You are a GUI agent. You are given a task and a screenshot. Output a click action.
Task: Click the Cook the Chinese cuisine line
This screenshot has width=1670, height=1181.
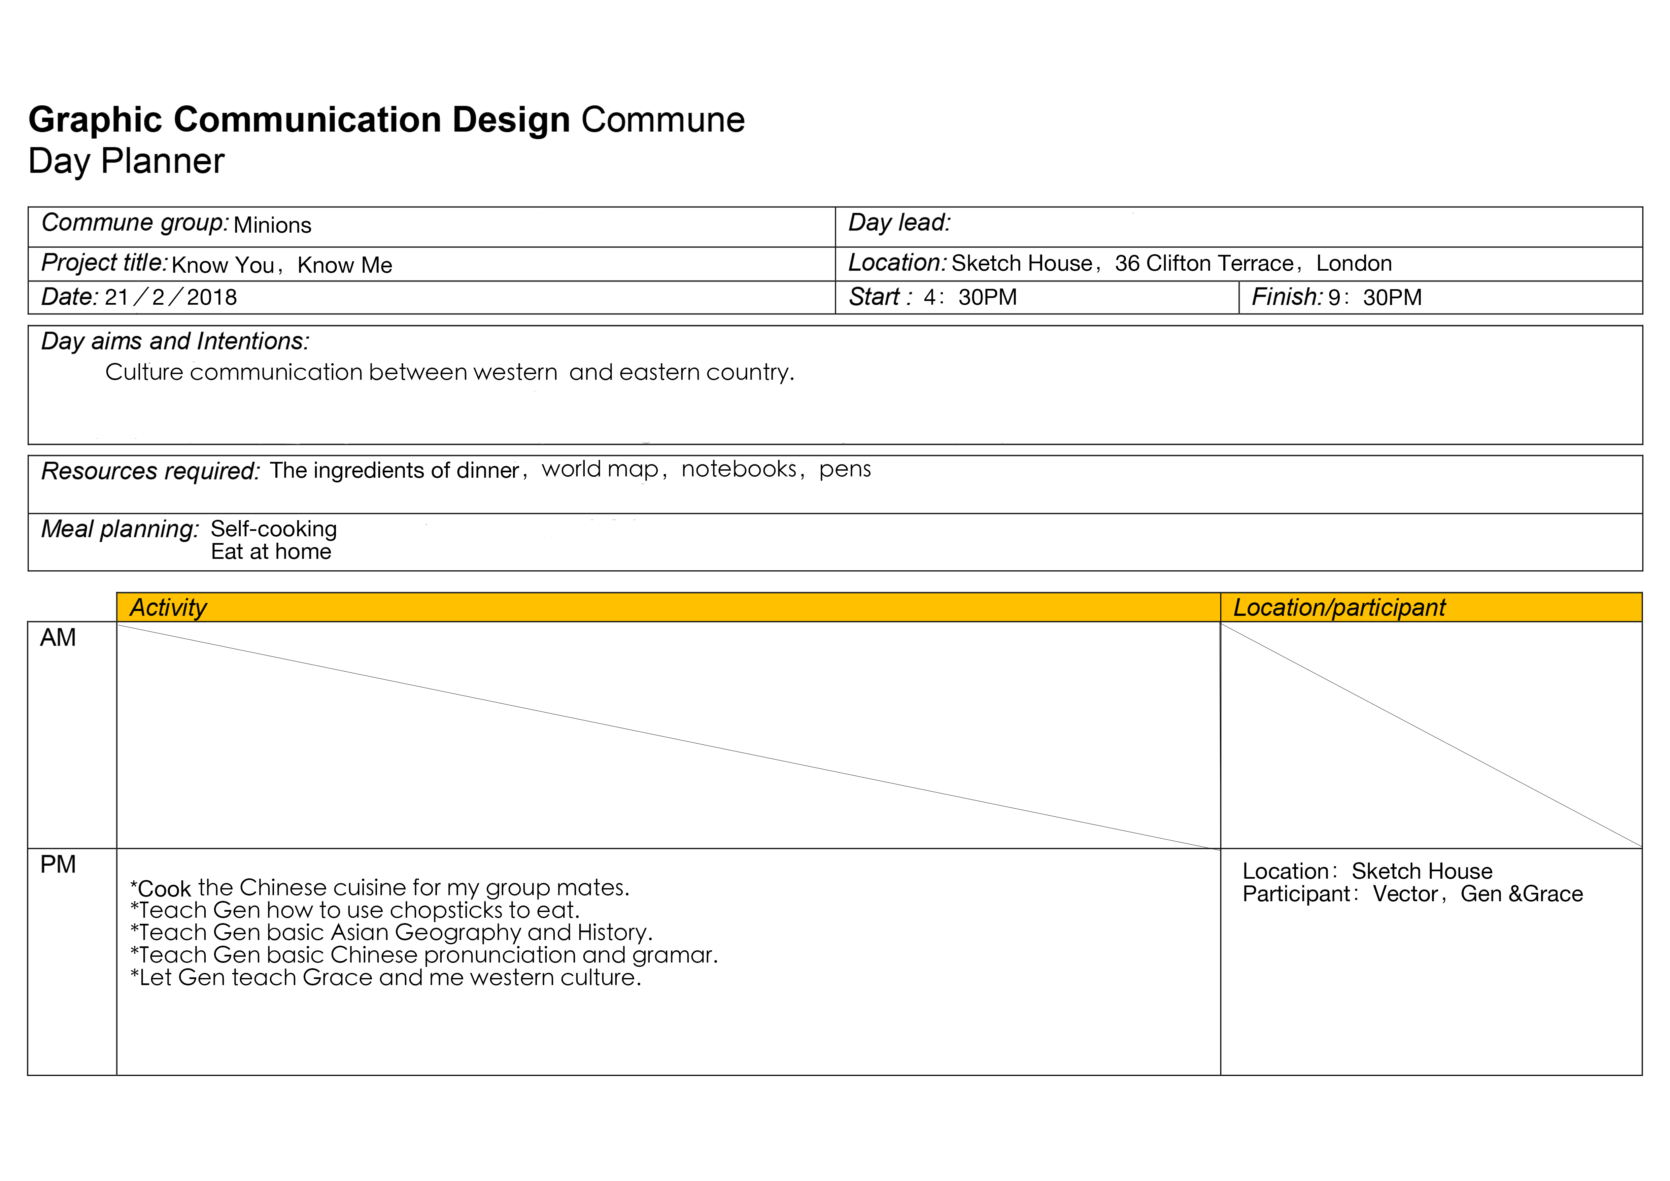pyautogui.click(x=380, y=888)
